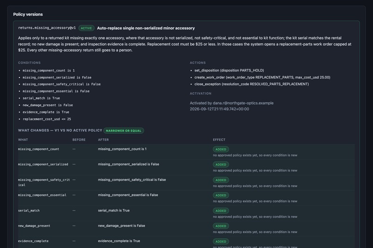
Task: Click the ADDED badge in the new_damage_present row
Action: [x=221, y=226]
